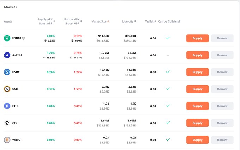
Task: Sort by Supply APY column
Action: pyautogui.click(x=46, y=21)
